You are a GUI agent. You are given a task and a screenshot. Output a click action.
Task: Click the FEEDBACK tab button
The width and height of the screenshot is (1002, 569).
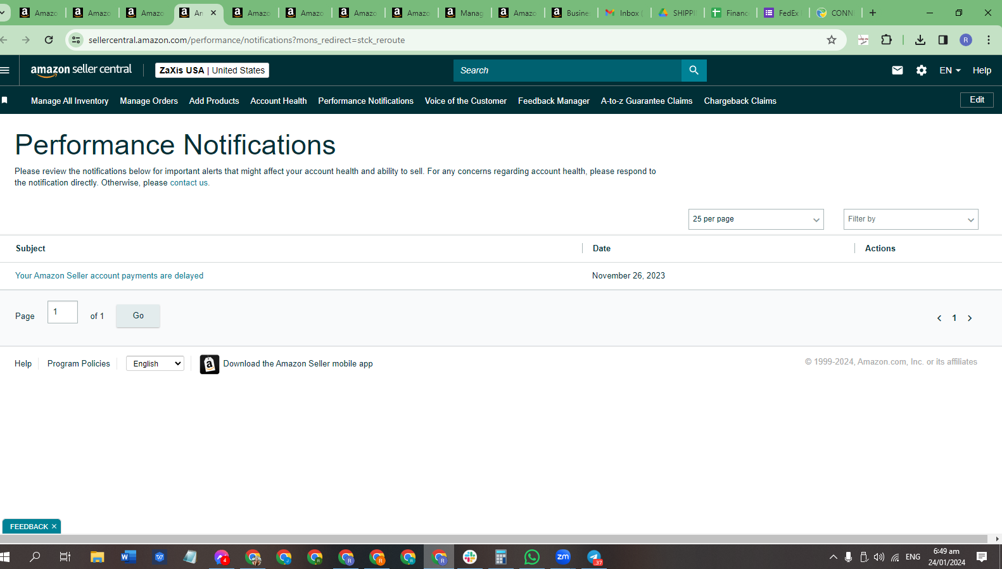pyautogui.click(x=29, y=527)
